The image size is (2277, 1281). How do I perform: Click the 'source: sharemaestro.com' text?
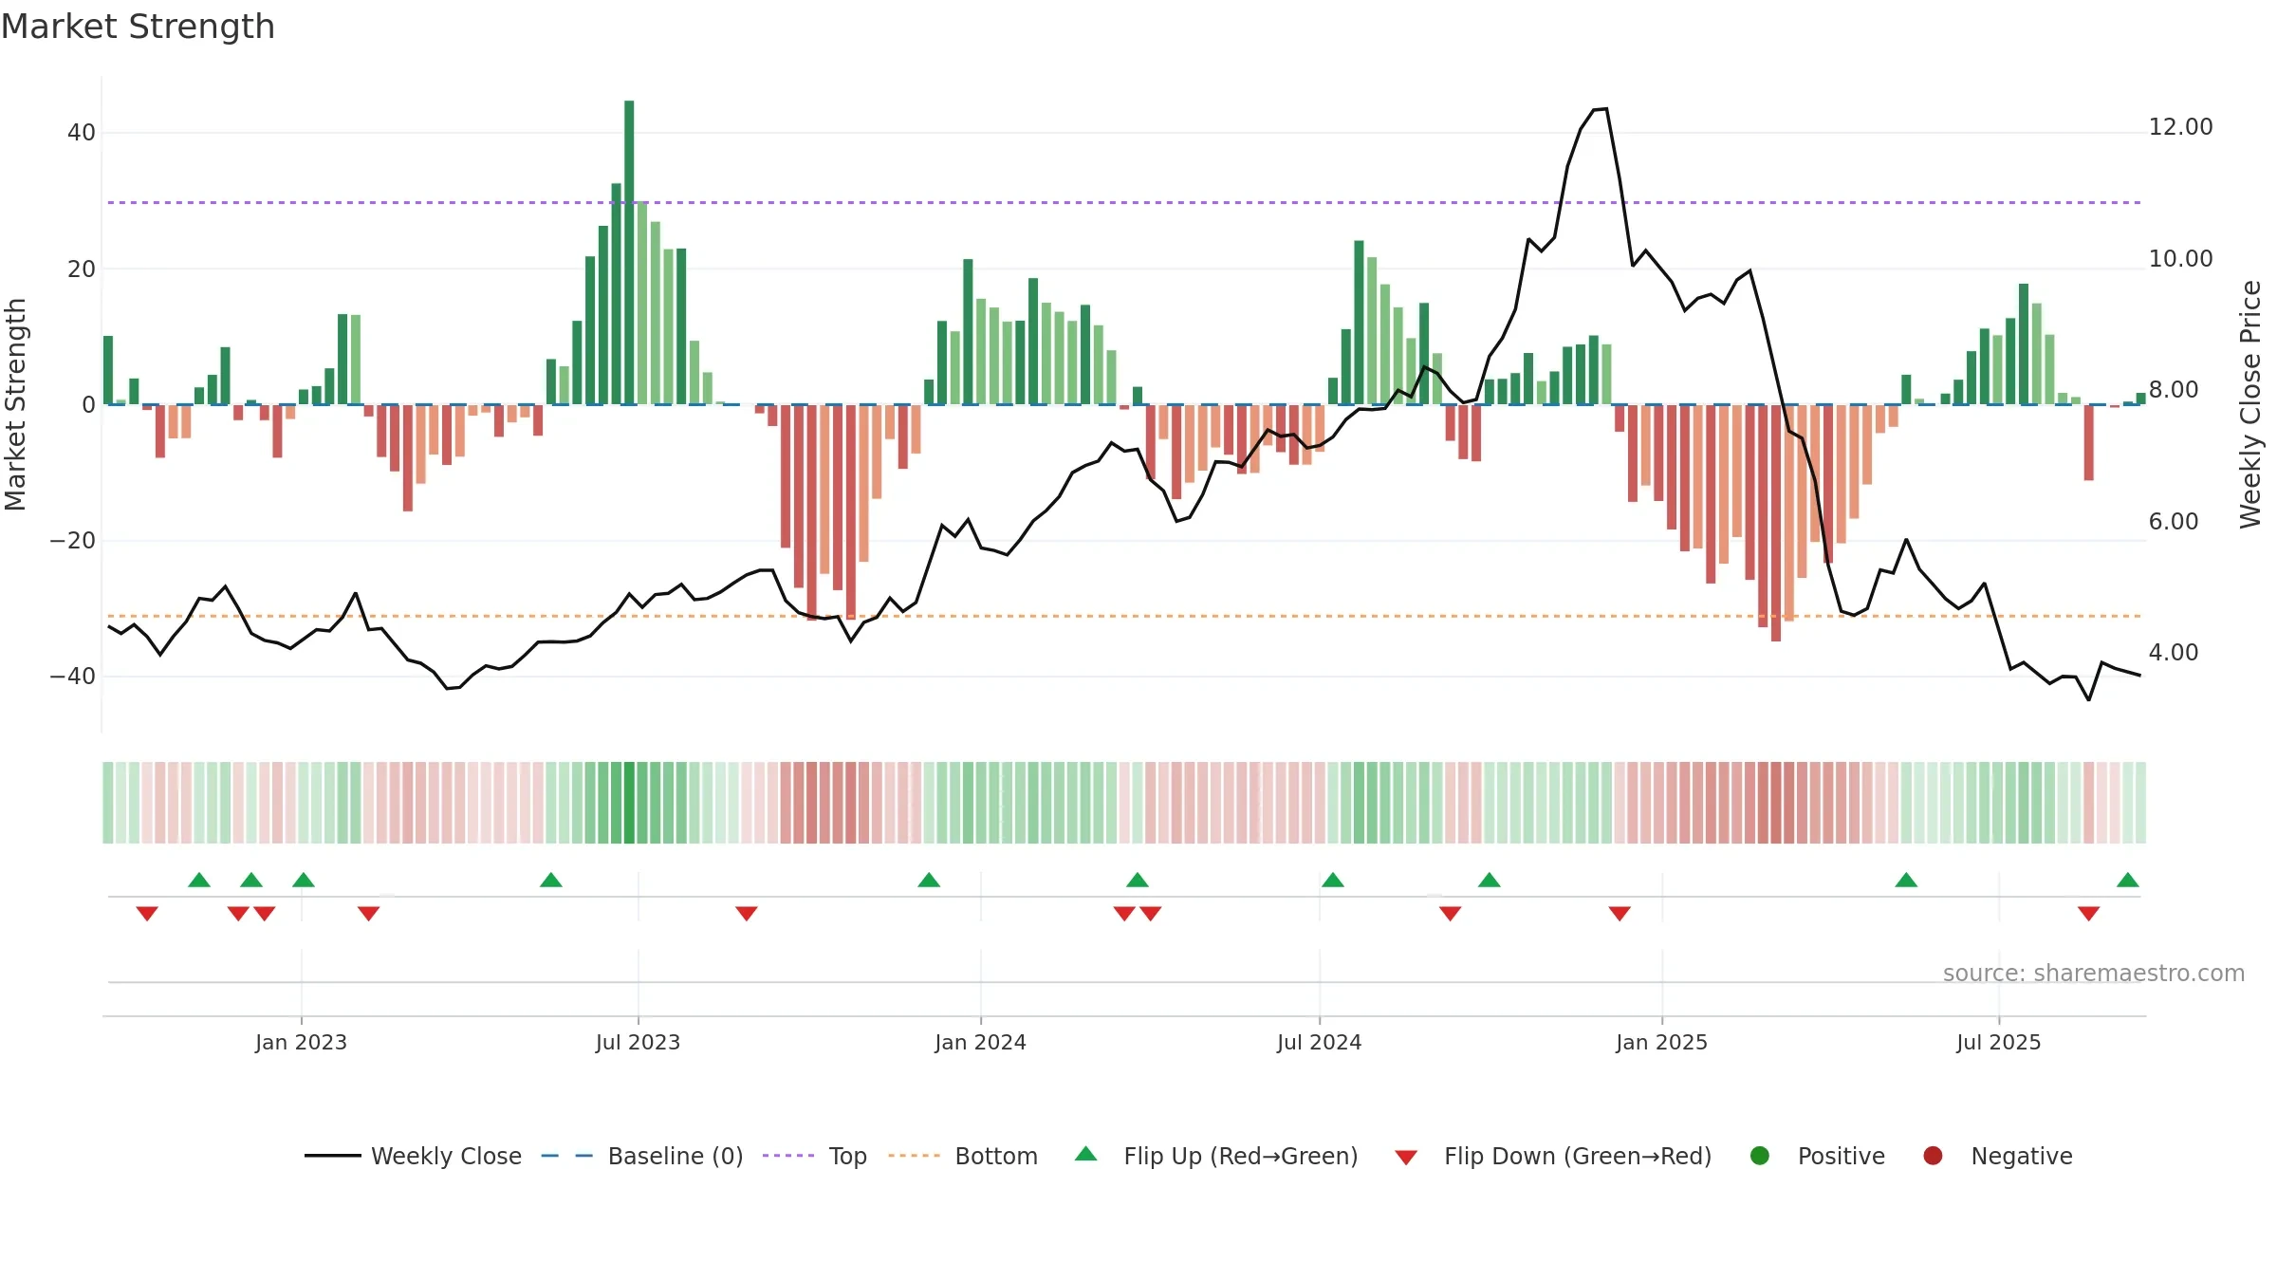[2094, 973]
